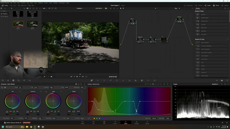Select the magenta hue swatch under curves

[x=105, y=118]
